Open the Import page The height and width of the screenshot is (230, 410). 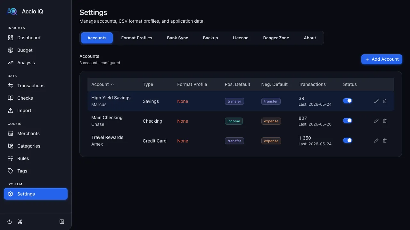[x=36, y=111]
